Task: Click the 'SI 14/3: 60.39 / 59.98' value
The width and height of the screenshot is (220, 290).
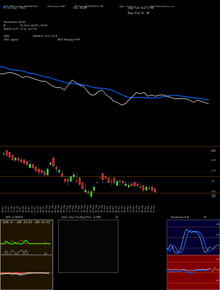Action: (x=34, y=25)
